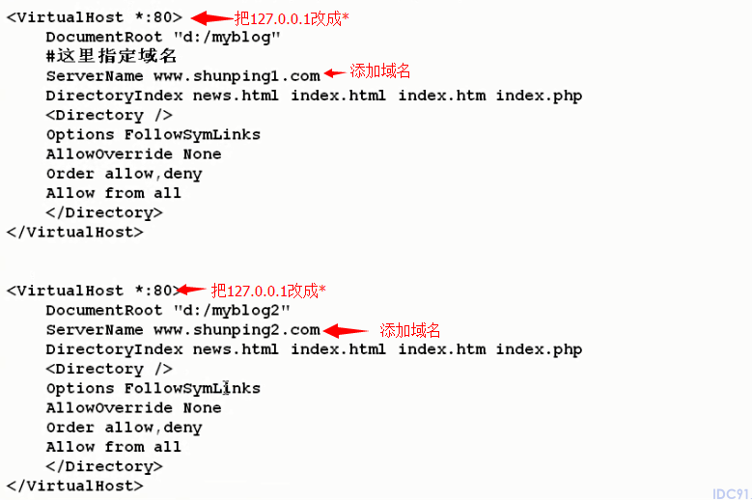This screenshot has width=752, height=500.
Task: Click first AllowOverride None line
Action: coord(134,153)
